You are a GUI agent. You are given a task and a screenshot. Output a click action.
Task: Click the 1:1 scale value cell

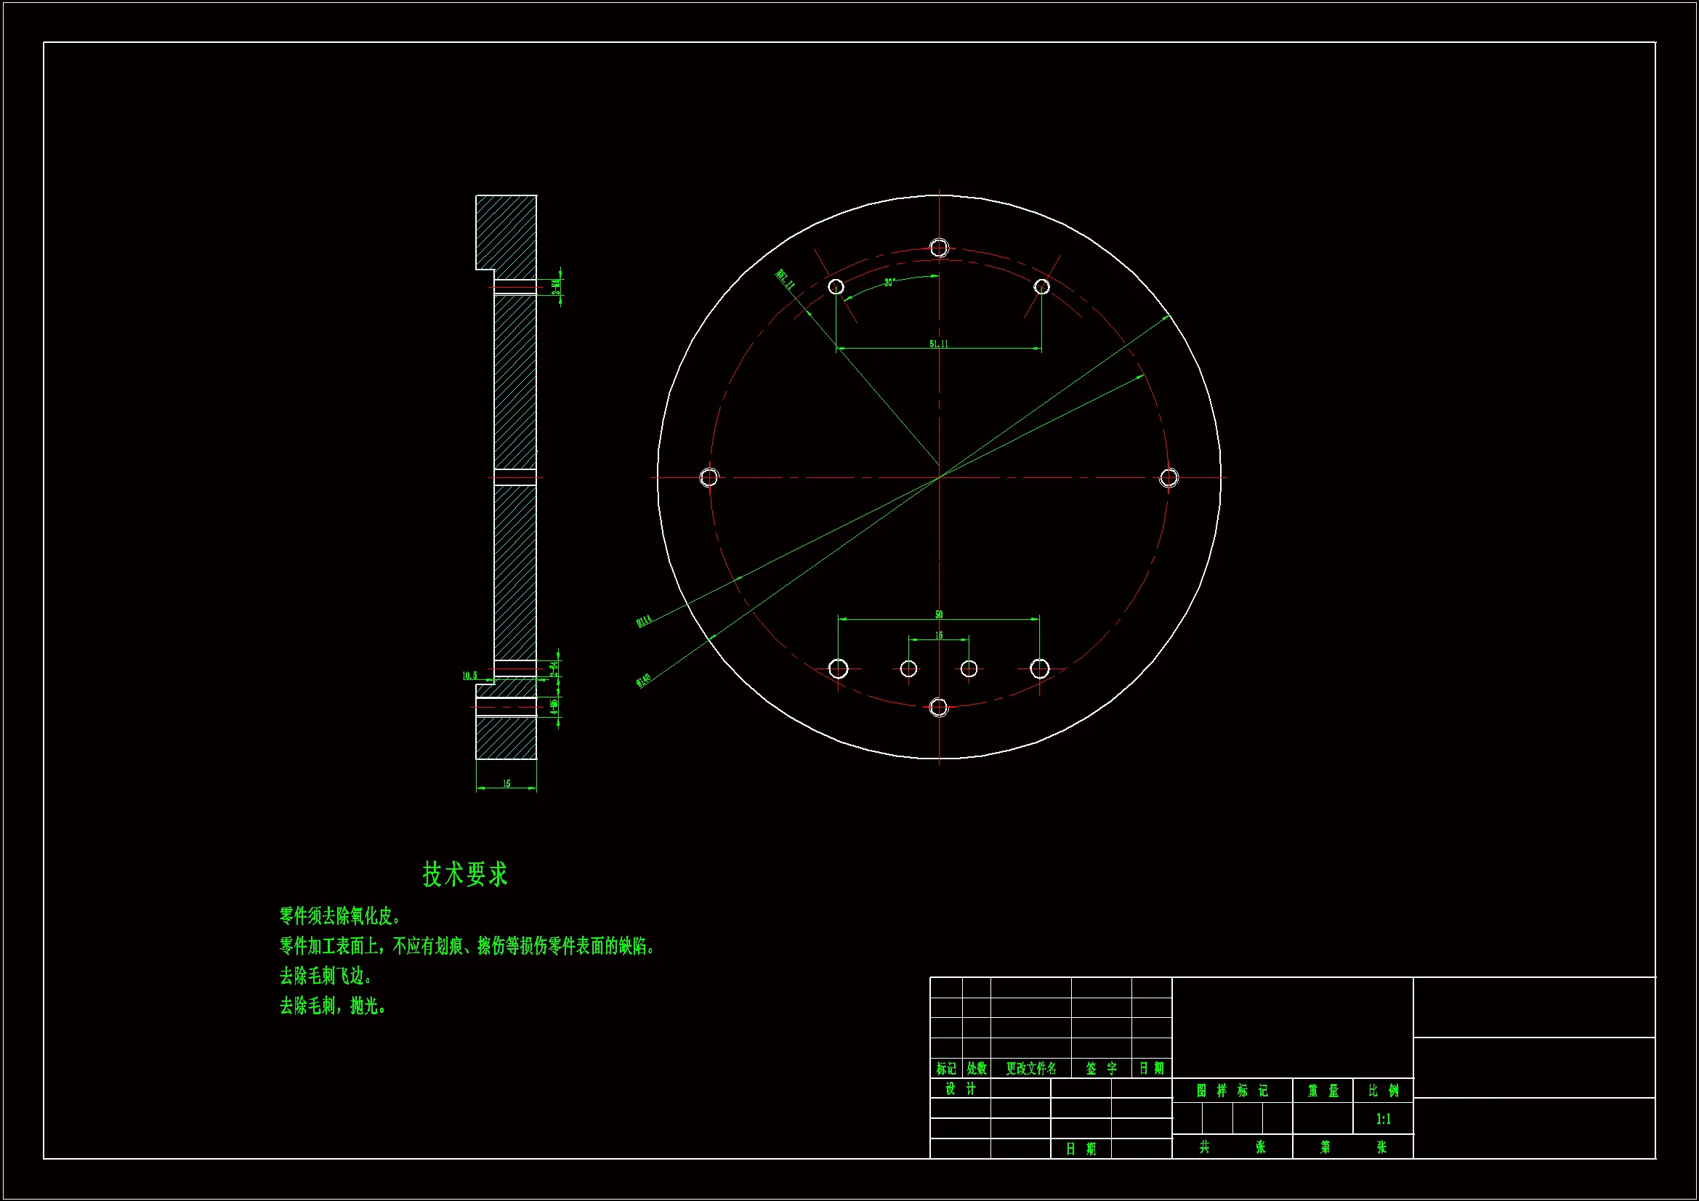coord(1382,1119)
